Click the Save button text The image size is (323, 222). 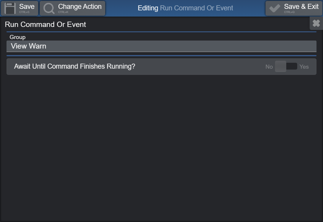coord(27,7)
